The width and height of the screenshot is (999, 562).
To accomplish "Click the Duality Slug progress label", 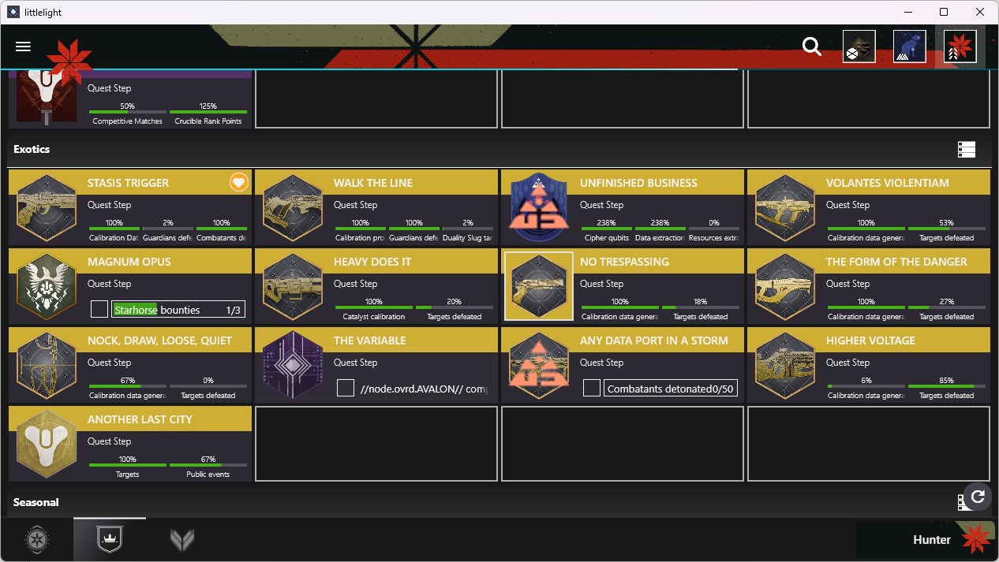I will pyautogui.click(x=469, y=238).
